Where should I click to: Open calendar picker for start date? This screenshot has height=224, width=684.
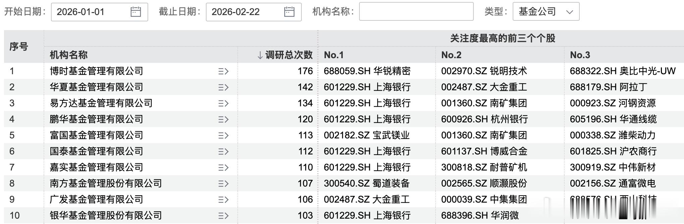(135, 12)
